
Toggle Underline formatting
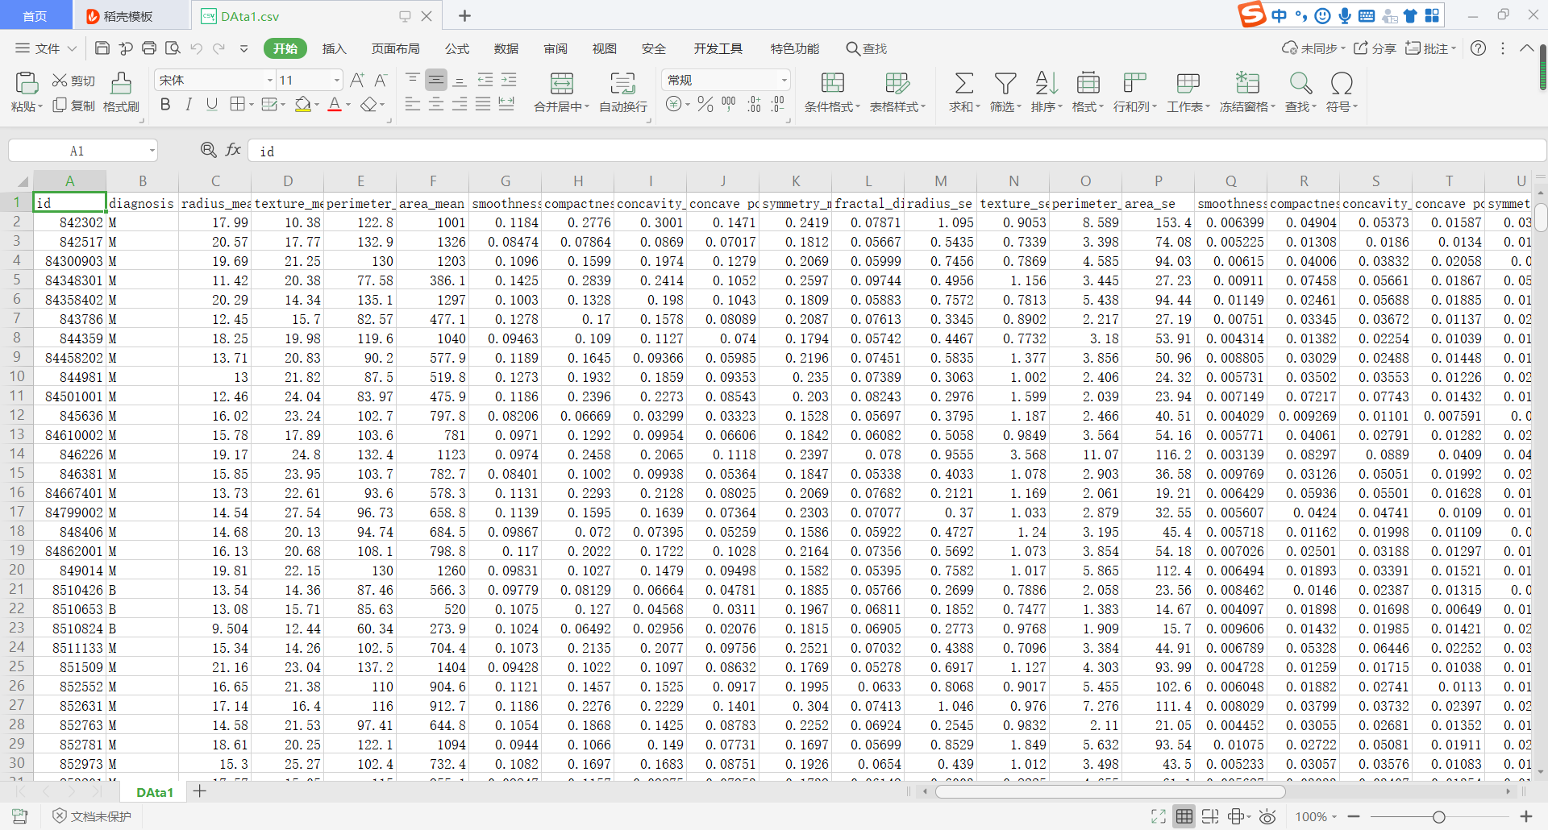pyautogui.click(x=211, y=105)
